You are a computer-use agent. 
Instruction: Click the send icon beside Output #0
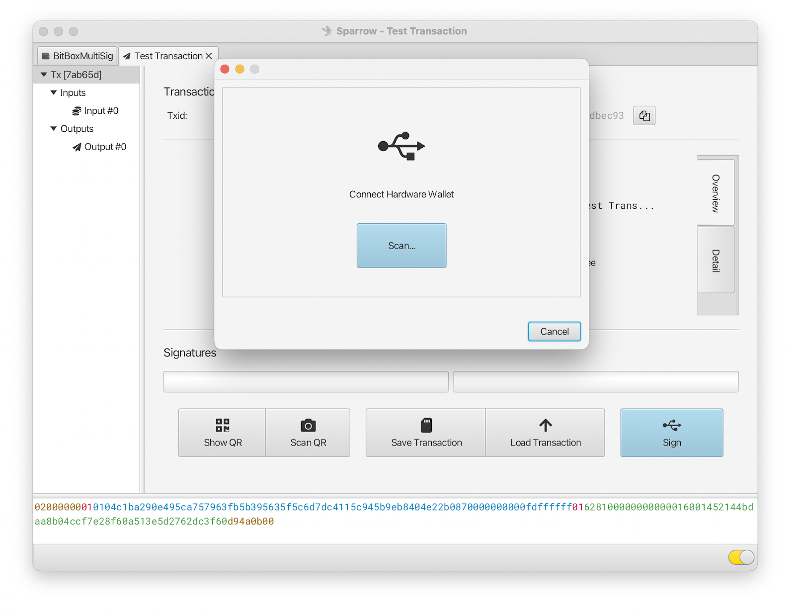coord(77,147)
